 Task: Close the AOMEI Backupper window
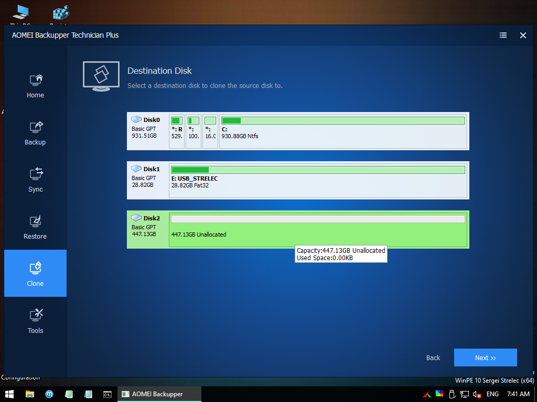pos(523,35)
